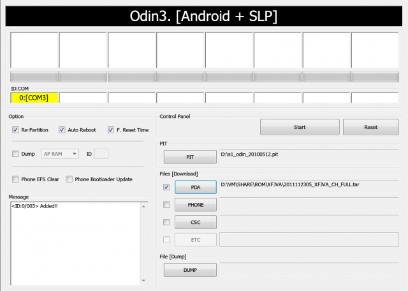Enable Phone EFS Clear

(15, 179)
